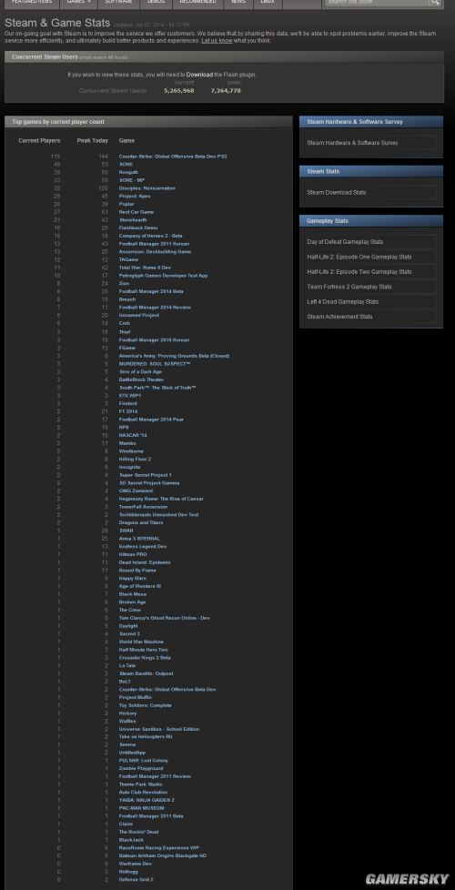This screenshot has width=455, height=890.
Task: Open the Black Mesa link
Action: [x=132, y=594]
